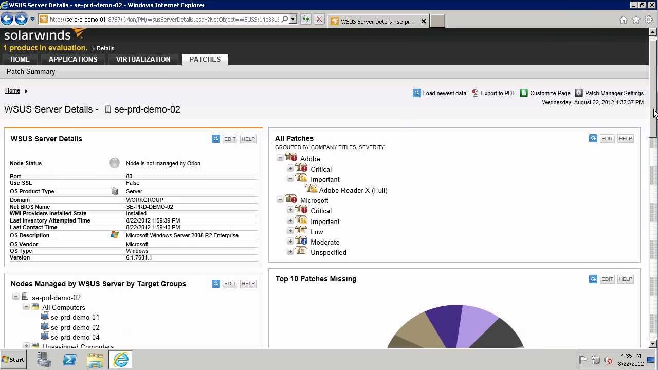This screenshot has height=370, width=658.
Task: Click EDIT on All Patches panel
Action: [x=607, y=138]
